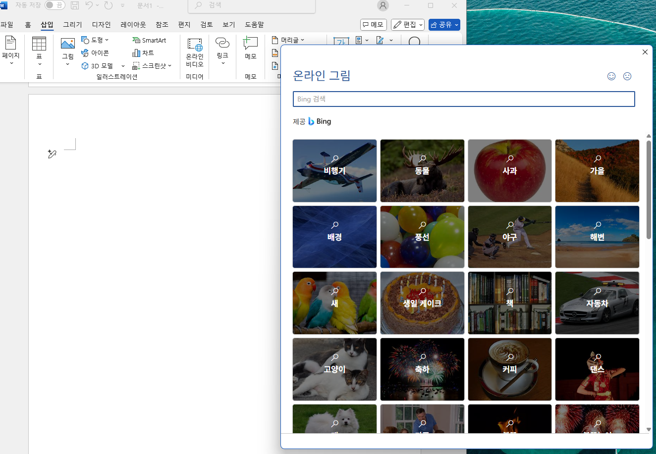
Task: Click the 그림 (Pictures) ribbon button
Action: click(x=68, y=51)
